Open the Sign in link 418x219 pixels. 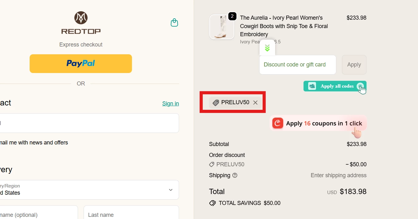[170, 103]
